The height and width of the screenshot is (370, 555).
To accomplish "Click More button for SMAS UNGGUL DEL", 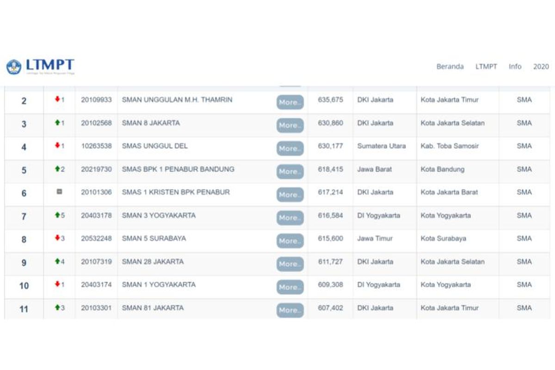I will (290, 148).
